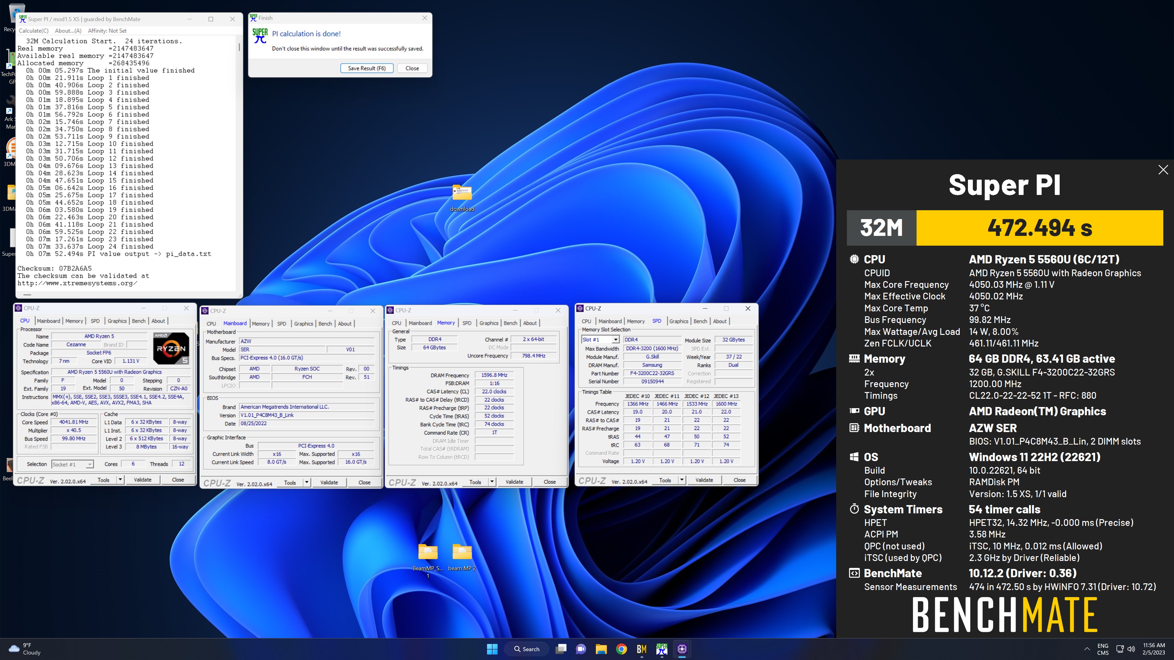Click Validate in the CPU tab CPU-Z window
This screenshot has width=1174, height=660.
click(x=143, y=480)
